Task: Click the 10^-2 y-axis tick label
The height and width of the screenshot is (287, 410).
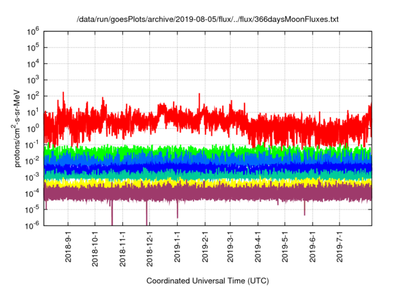Action: tap(33, 161)
